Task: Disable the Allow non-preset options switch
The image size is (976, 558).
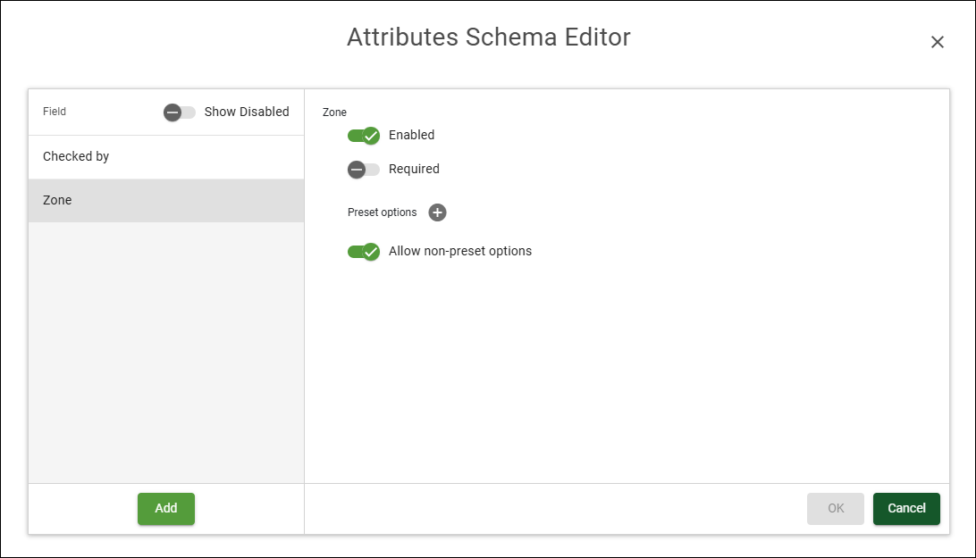Action: coord(364,252)
